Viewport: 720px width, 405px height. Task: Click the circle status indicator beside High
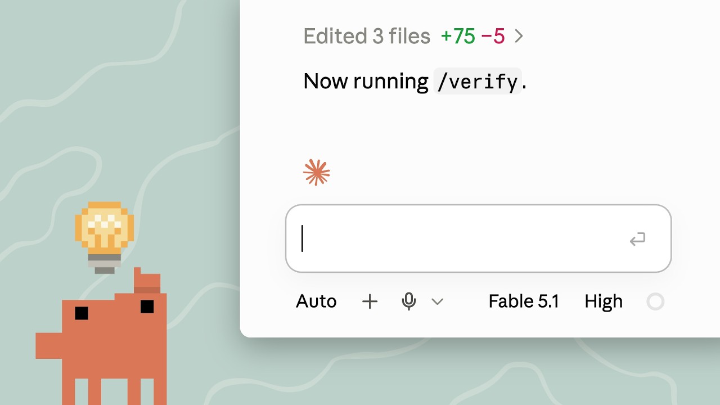click(x=655, y=302)
